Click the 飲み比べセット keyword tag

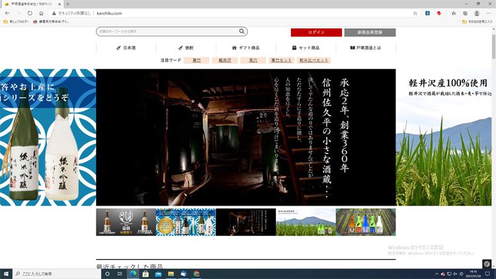point(313,60)
